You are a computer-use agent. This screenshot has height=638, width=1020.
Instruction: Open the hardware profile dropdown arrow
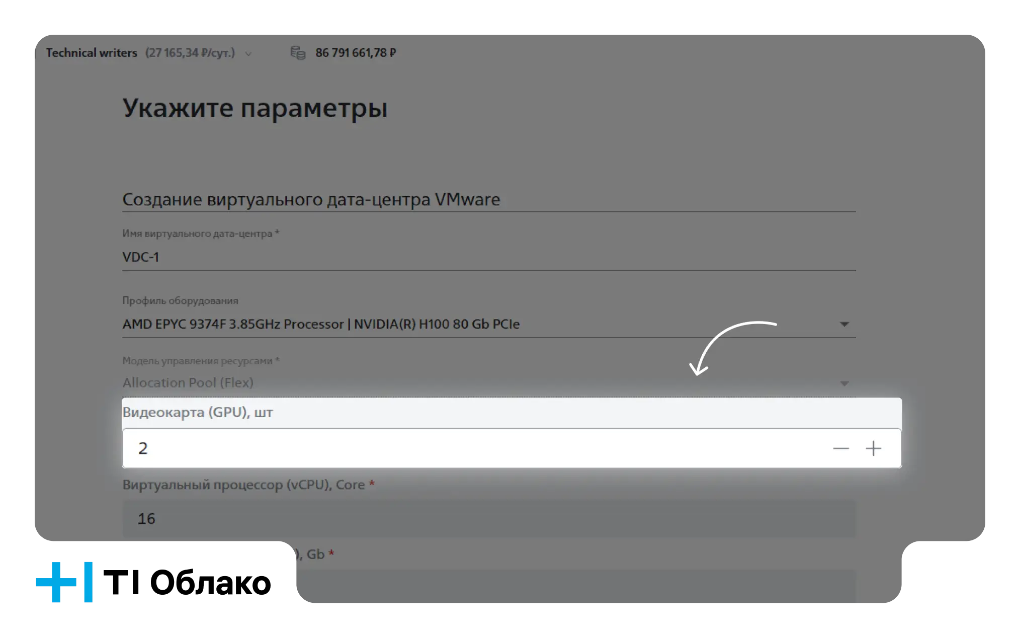pos(844,324)
